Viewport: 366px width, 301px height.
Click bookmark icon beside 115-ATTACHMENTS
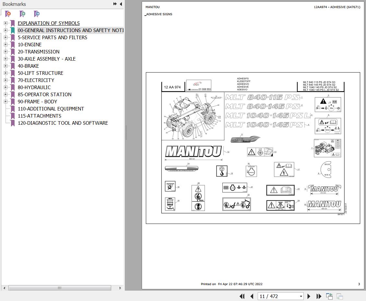(x=13, y=116)
